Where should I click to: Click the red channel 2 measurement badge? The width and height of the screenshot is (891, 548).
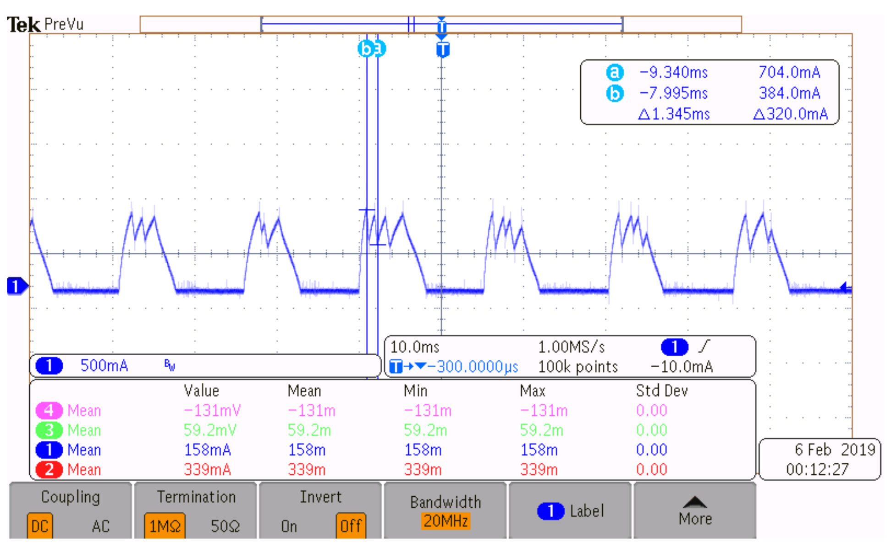(49, 470)
